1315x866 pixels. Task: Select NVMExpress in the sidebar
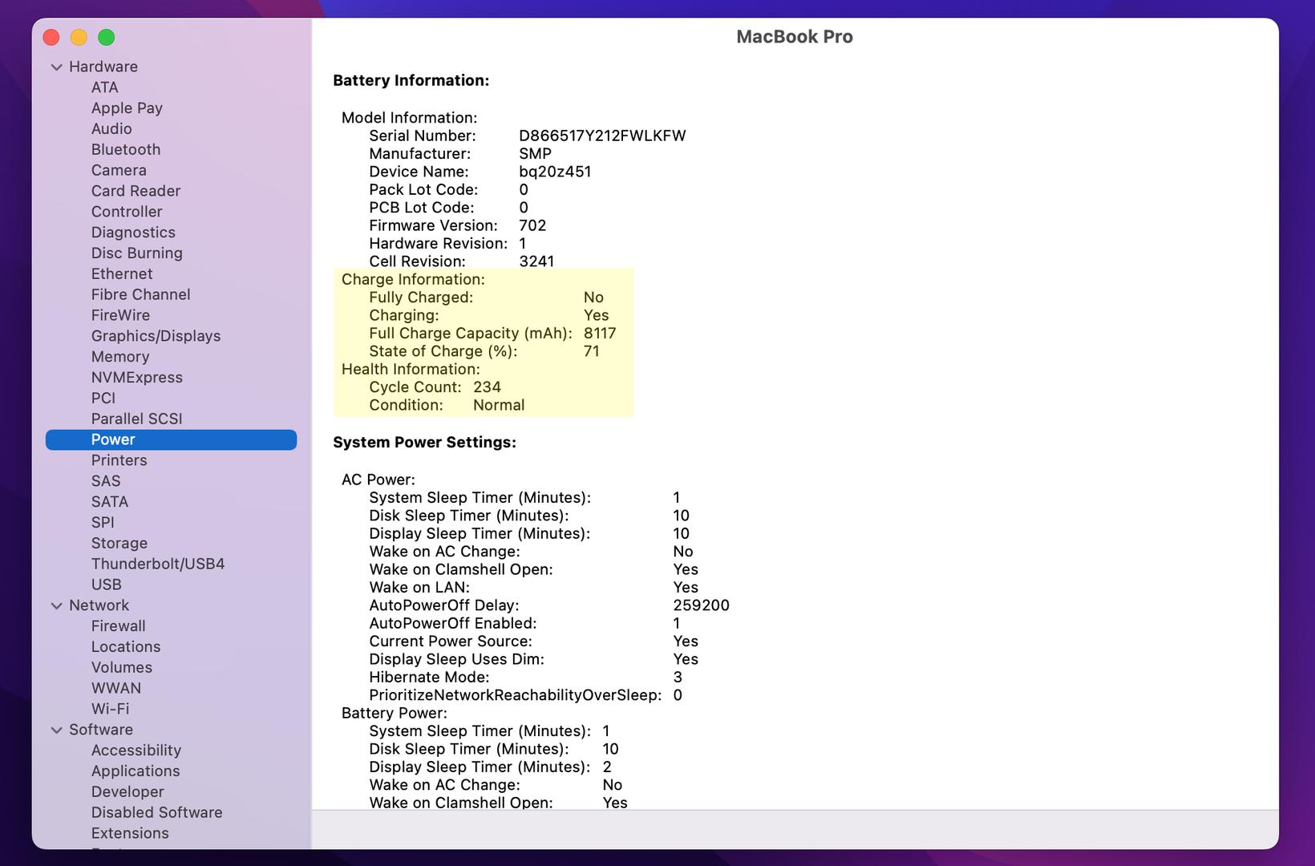(x=137, y=378)
